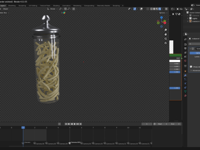The height and width of the screenshot is (150, 200).
Task: Open the Object menu in viewport header
Action: 5,9
